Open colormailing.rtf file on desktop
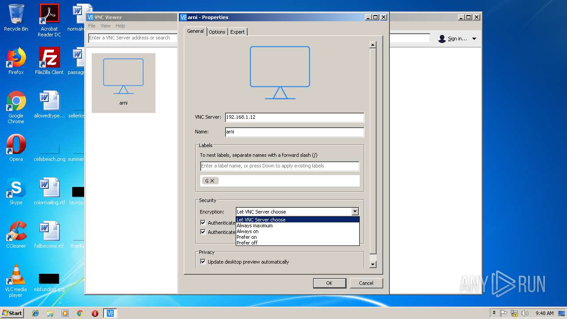This screenshot has height=319, width=567. pos(49,191)
